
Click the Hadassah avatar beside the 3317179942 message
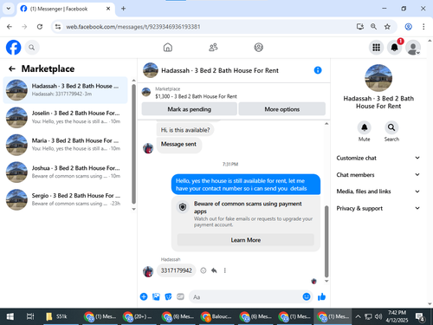point(148,271)
